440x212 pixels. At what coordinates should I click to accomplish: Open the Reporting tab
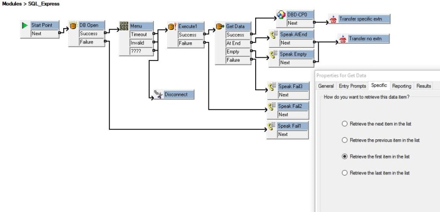pyautogui.click(x=402, y=86)
